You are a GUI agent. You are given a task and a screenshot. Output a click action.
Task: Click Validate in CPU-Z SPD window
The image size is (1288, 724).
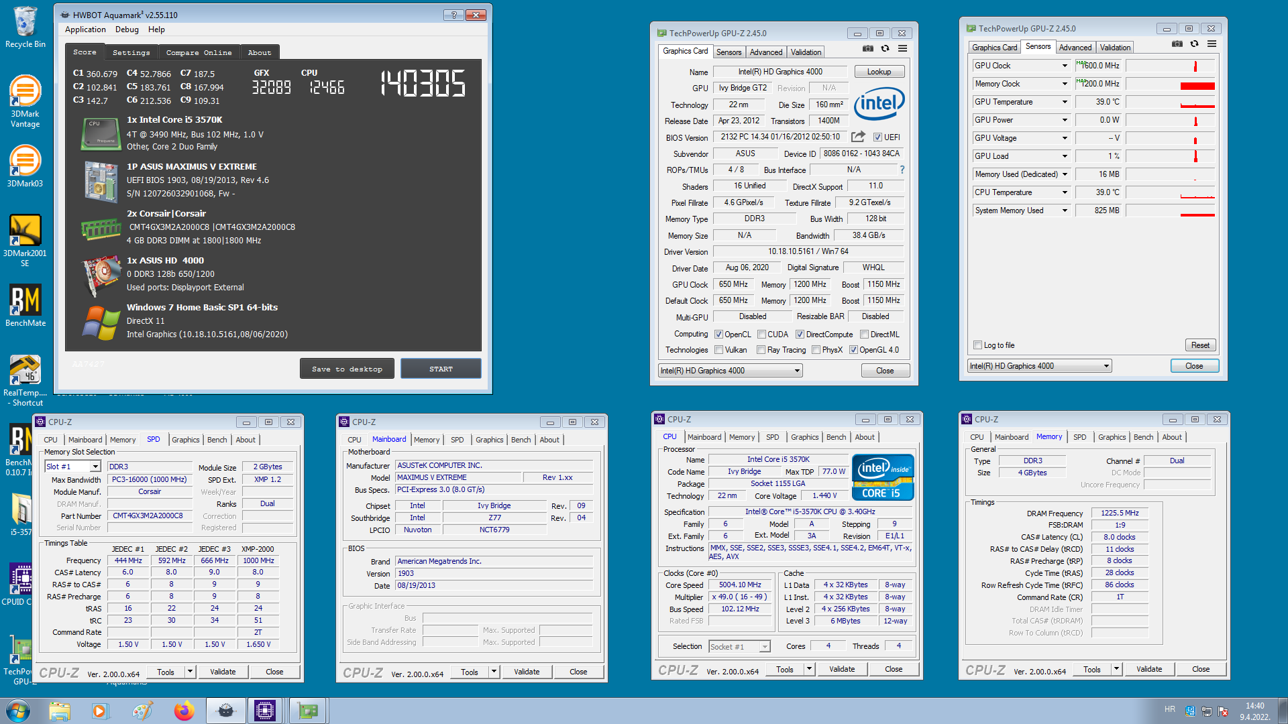click(x=223, y=672)
